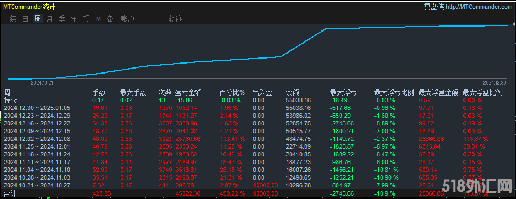
Task: Click the 出入金 column header
Action: click(x=263, y=93)
